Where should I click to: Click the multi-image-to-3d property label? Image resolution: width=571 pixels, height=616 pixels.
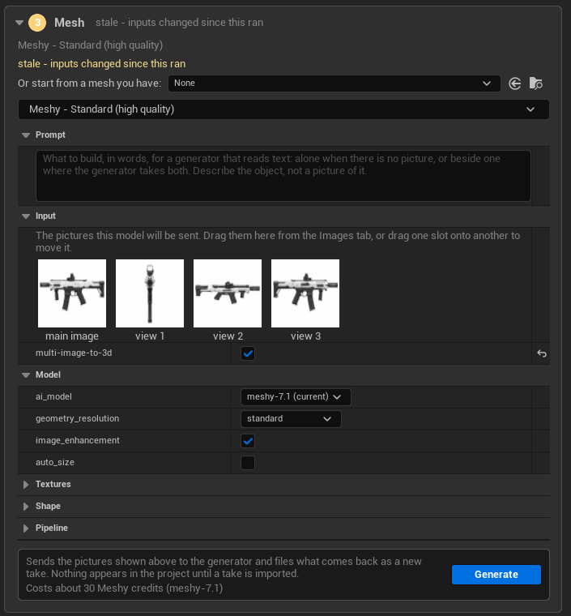tap(74, 353)
